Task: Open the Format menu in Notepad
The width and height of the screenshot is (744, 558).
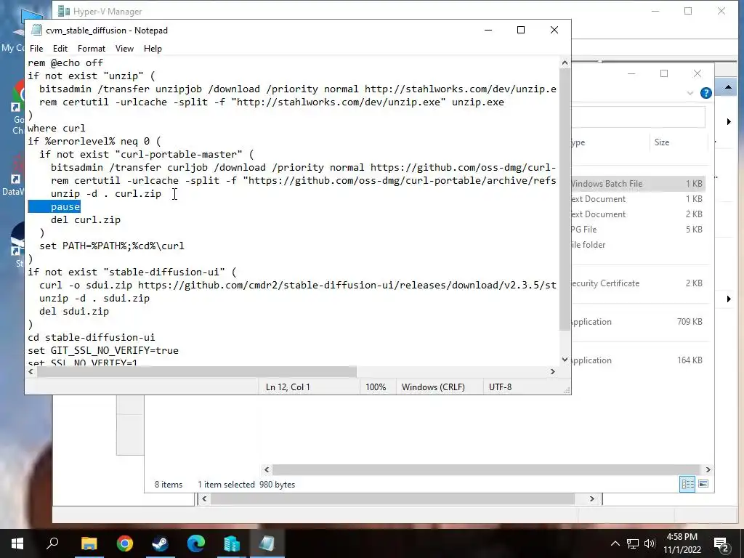Action: click(91, 49)
